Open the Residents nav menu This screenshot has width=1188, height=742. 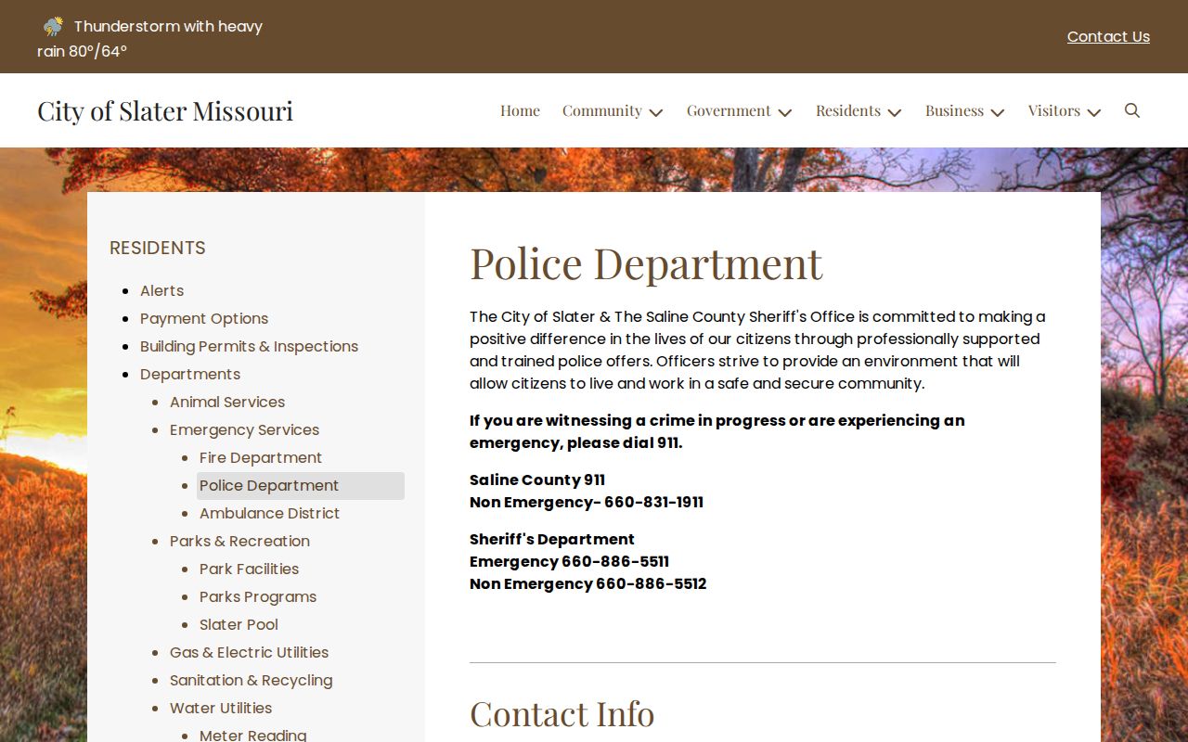click(x=848, y=110)
